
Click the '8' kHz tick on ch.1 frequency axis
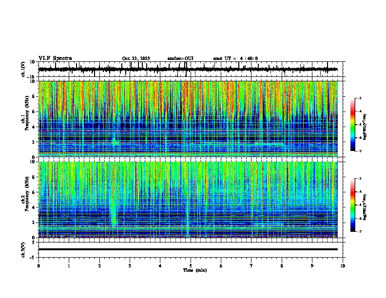34,96
